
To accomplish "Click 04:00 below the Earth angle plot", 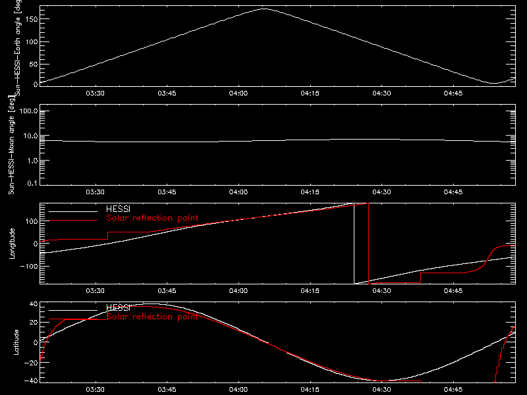I will tap(238, 93).
